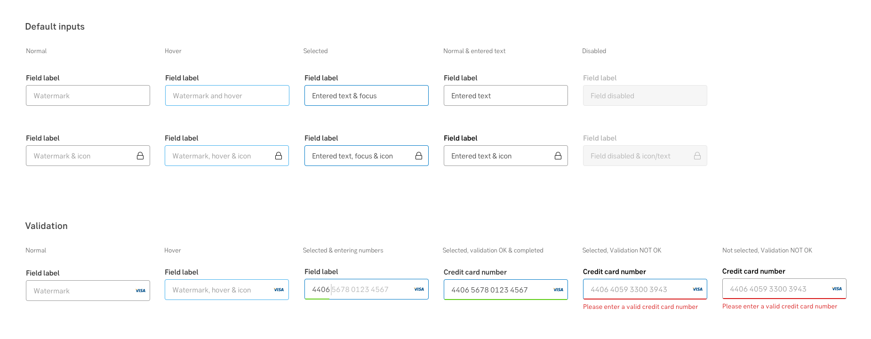Screen dimensions: 871x339
Task: Click the 'Disabled' state label
Action: pyautogui.click(x=594, y=51)
